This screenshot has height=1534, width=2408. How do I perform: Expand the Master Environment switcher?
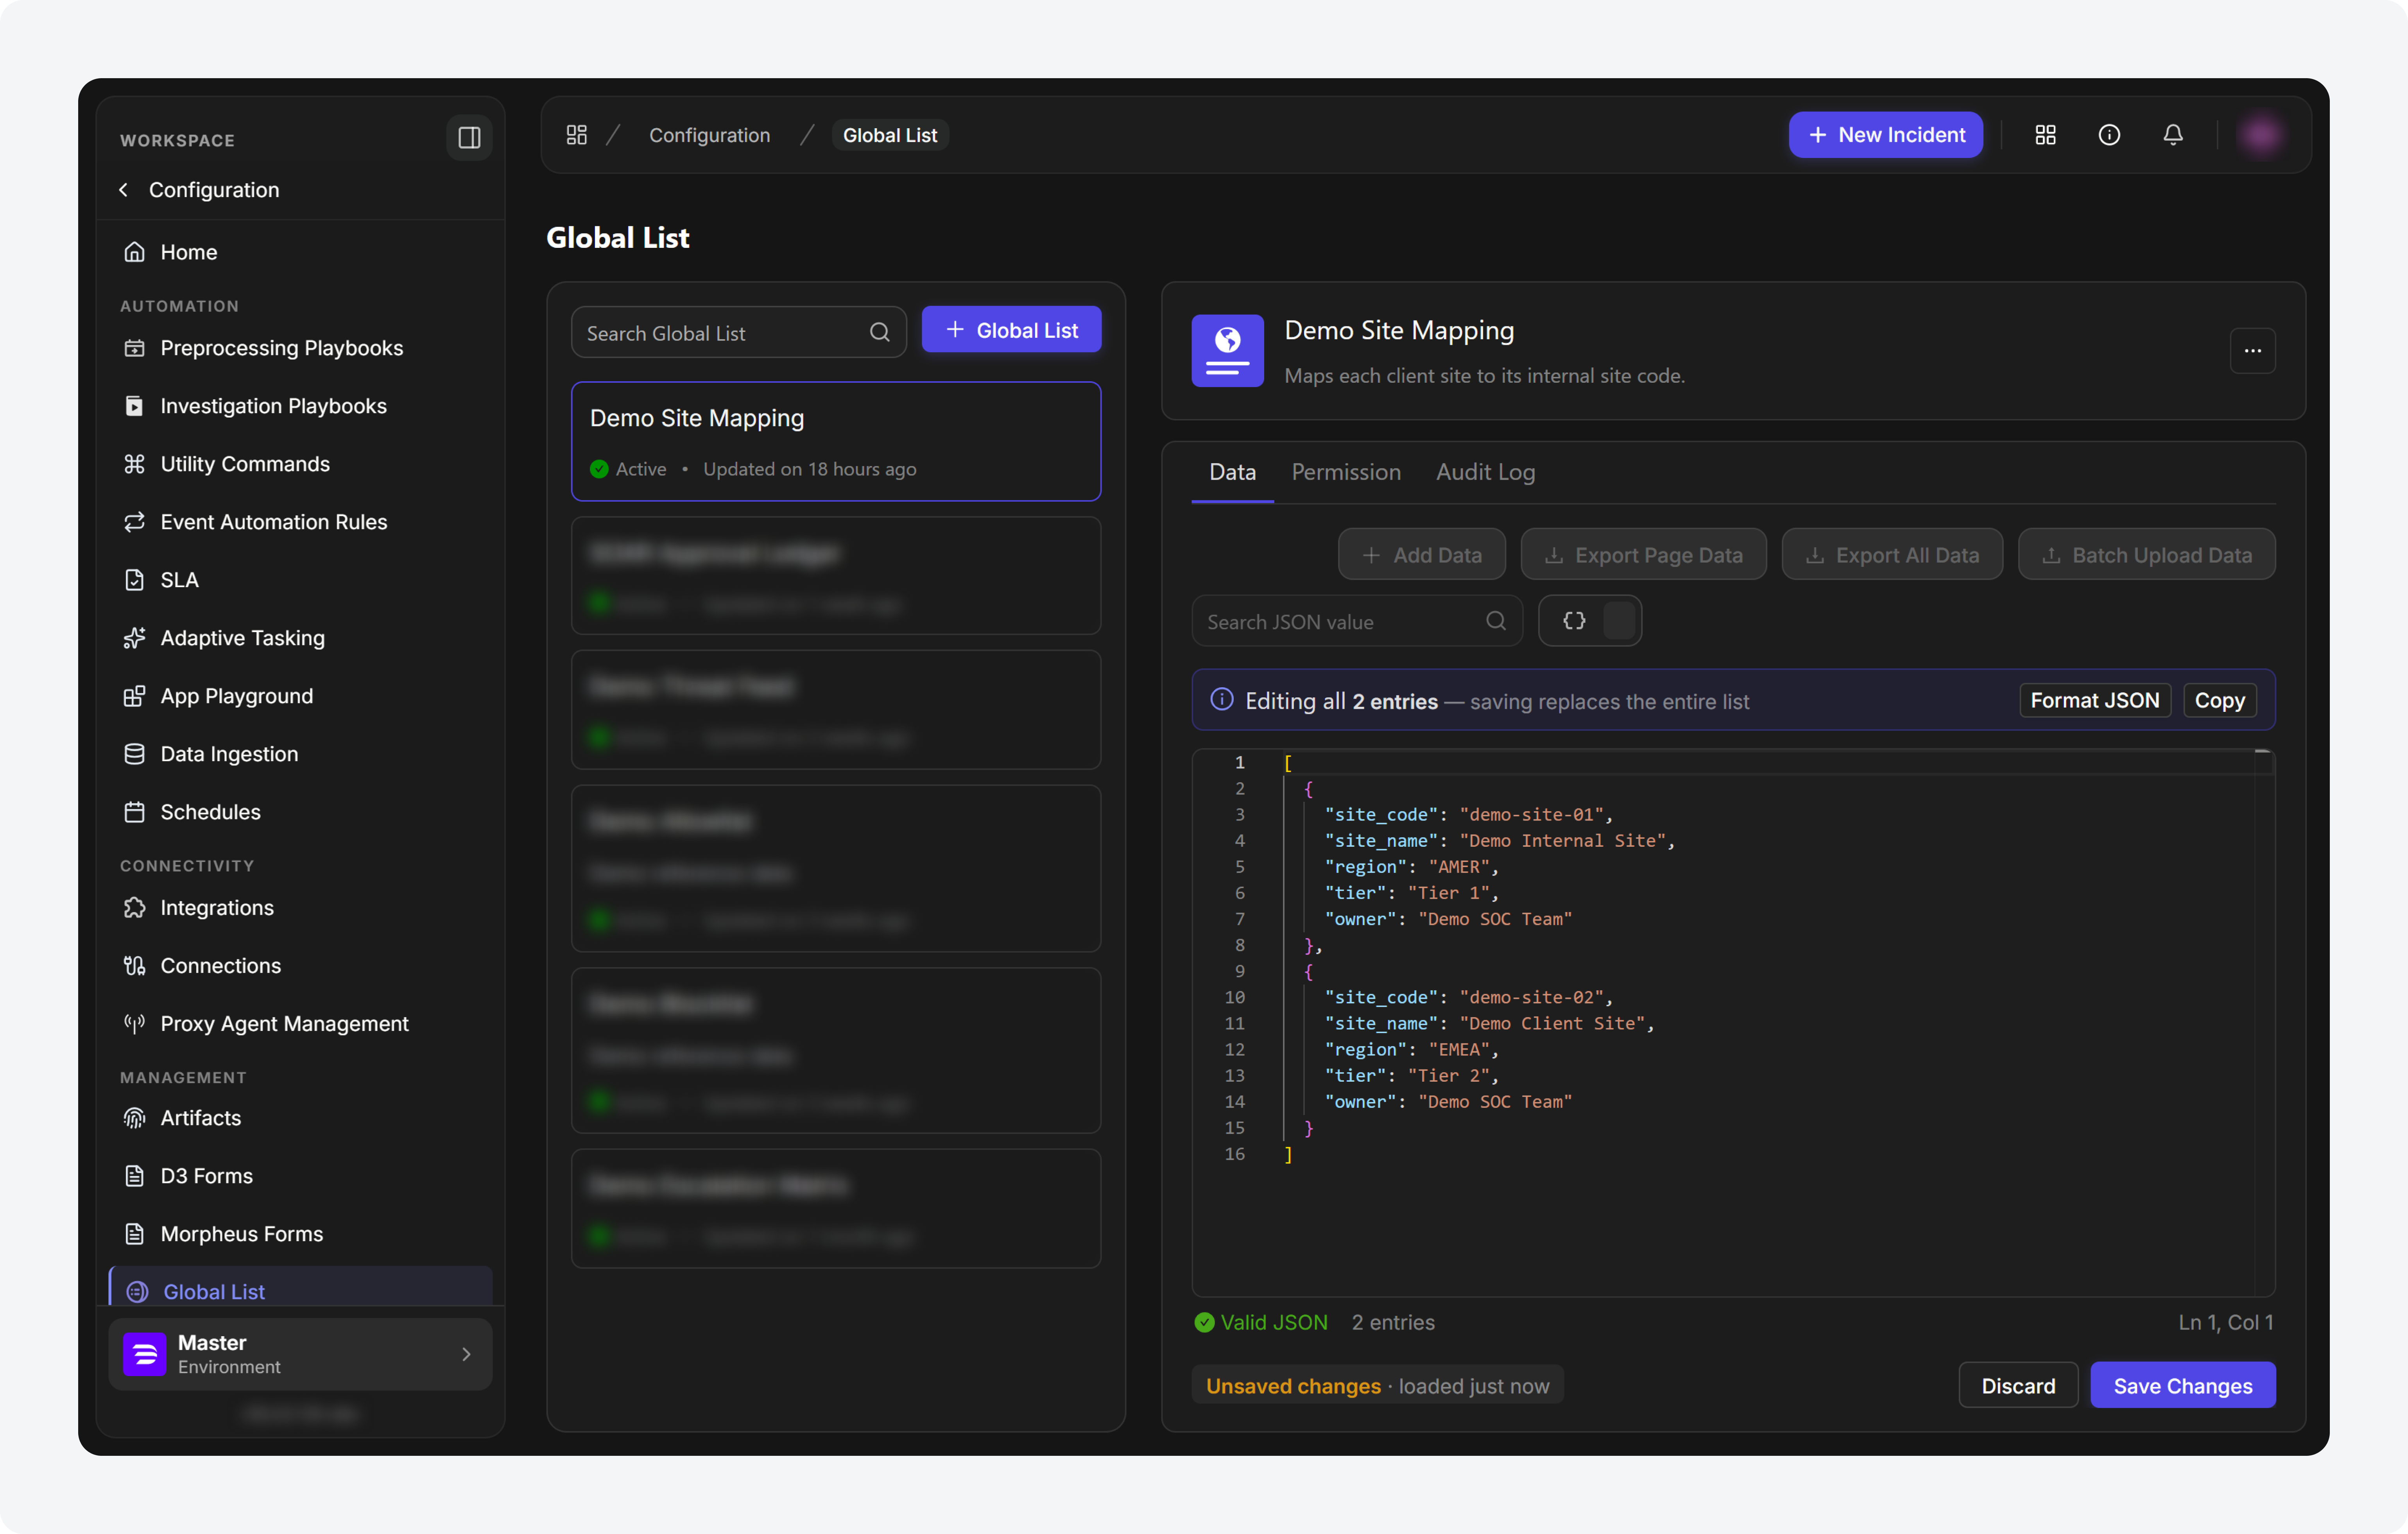click(x=300, y=1354)
